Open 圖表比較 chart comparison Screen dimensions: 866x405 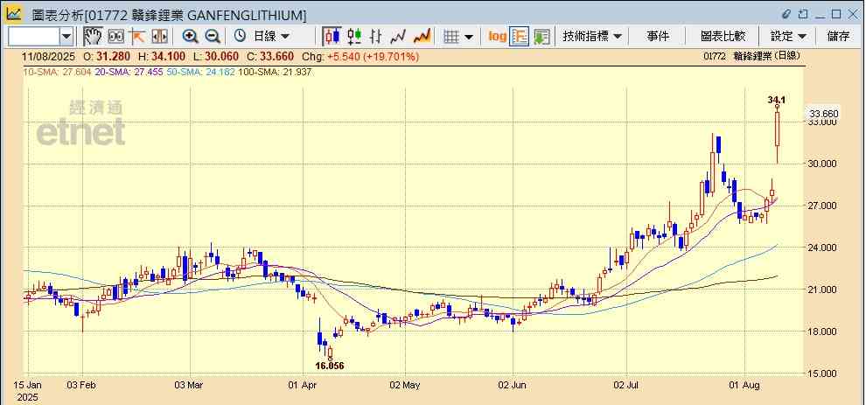(723, 37)
